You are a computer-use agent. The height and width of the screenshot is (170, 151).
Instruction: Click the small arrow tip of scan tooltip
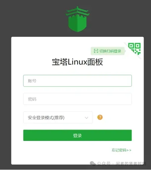click(x=125, y=51)
